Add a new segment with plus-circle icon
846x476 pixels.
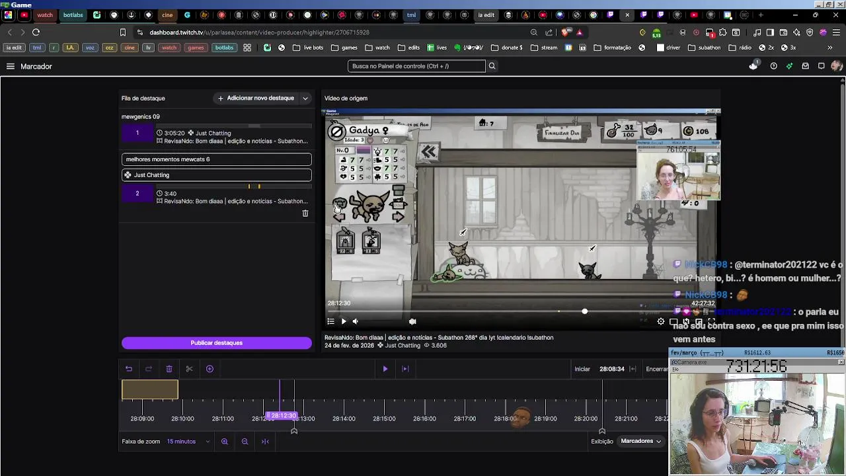210,369
